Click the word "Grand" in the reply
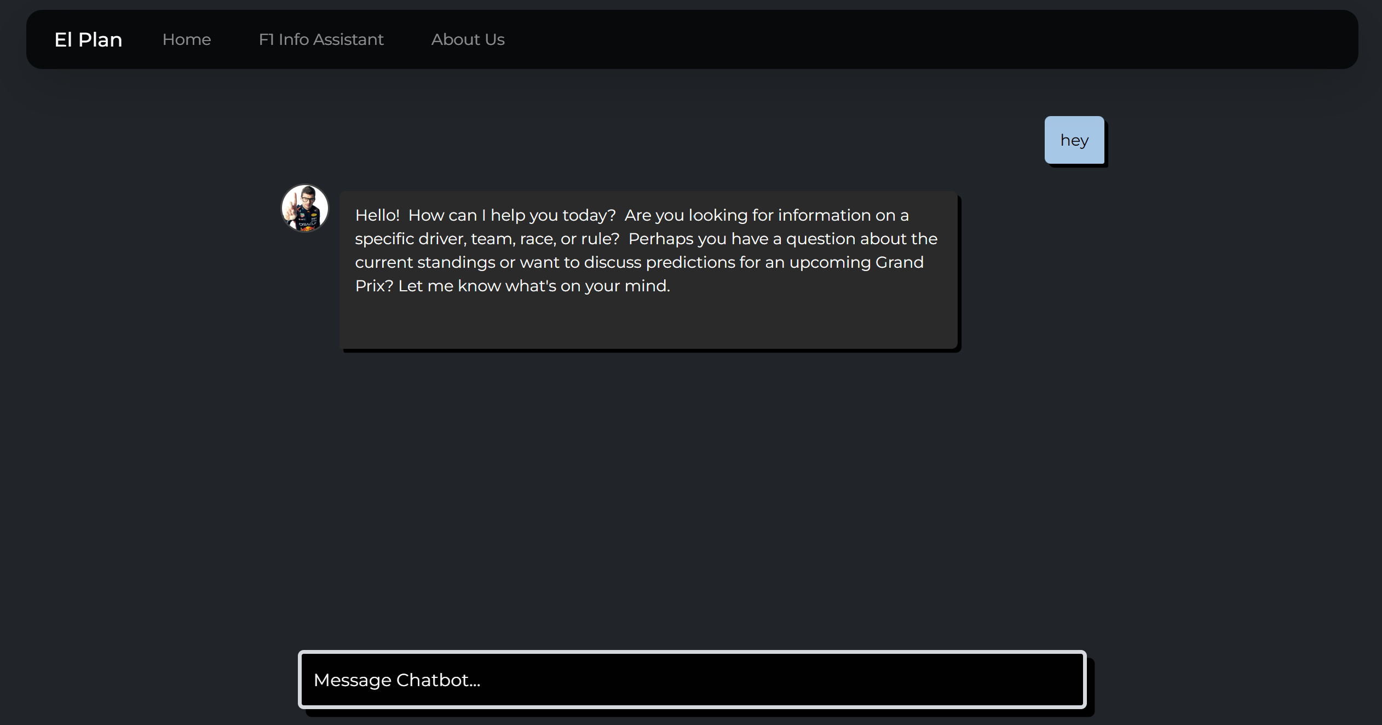Image resolution: width=1382 pixels, height=725 pixels. [x=899, y=262]
